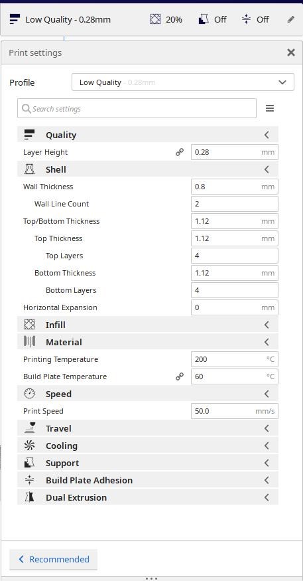Click the support Off icon in summary bar

pos(204,19)
